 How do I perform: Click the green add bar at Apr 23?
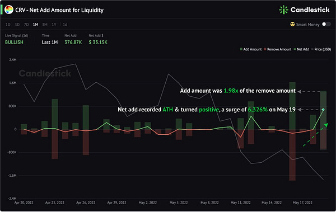click(55, 114)
